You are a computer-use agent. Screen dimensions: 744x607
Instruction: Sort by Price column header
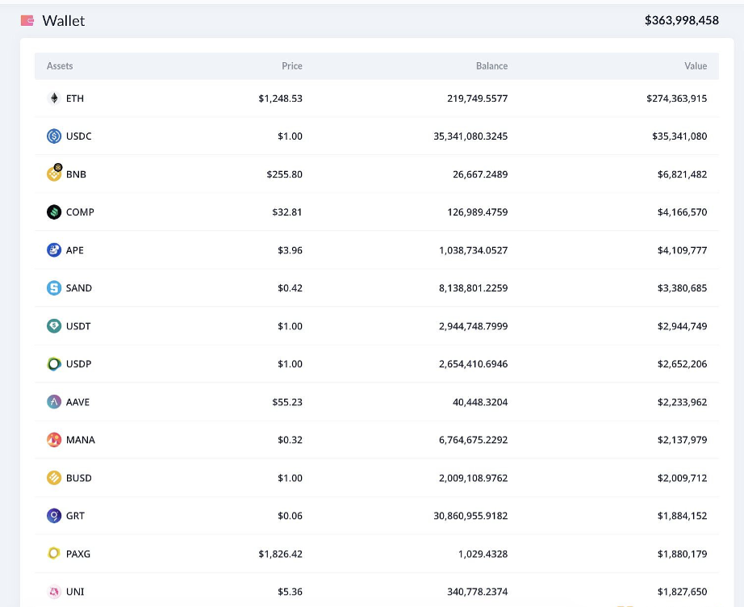[x=292, y=66]
